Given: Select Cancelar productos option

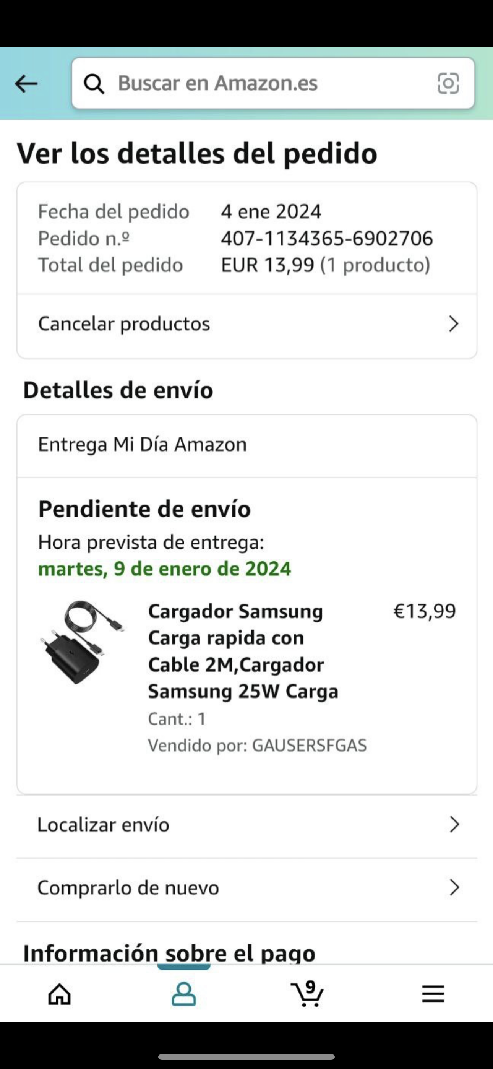Looking at the screenshot, I should (124, 324).
